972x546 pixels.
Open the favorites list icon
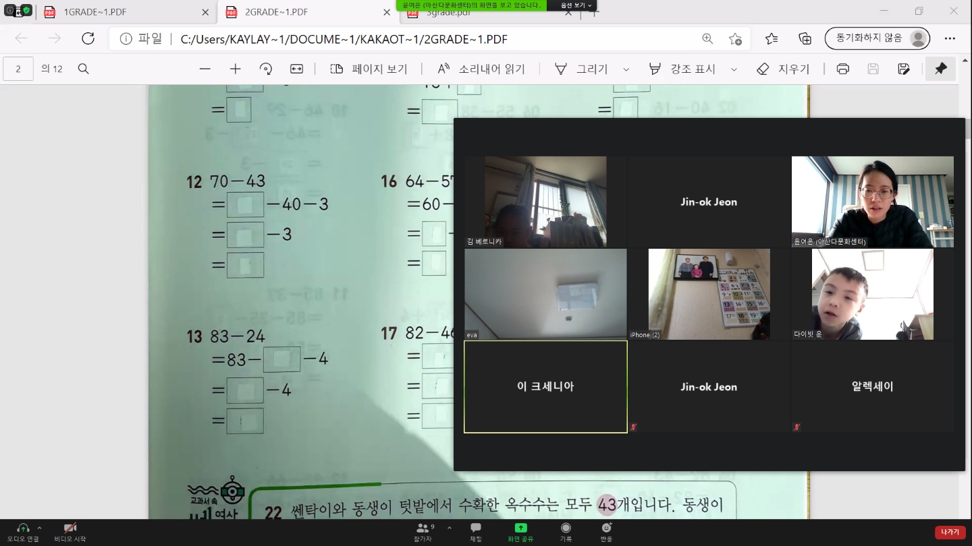click(x=772, y=38)
